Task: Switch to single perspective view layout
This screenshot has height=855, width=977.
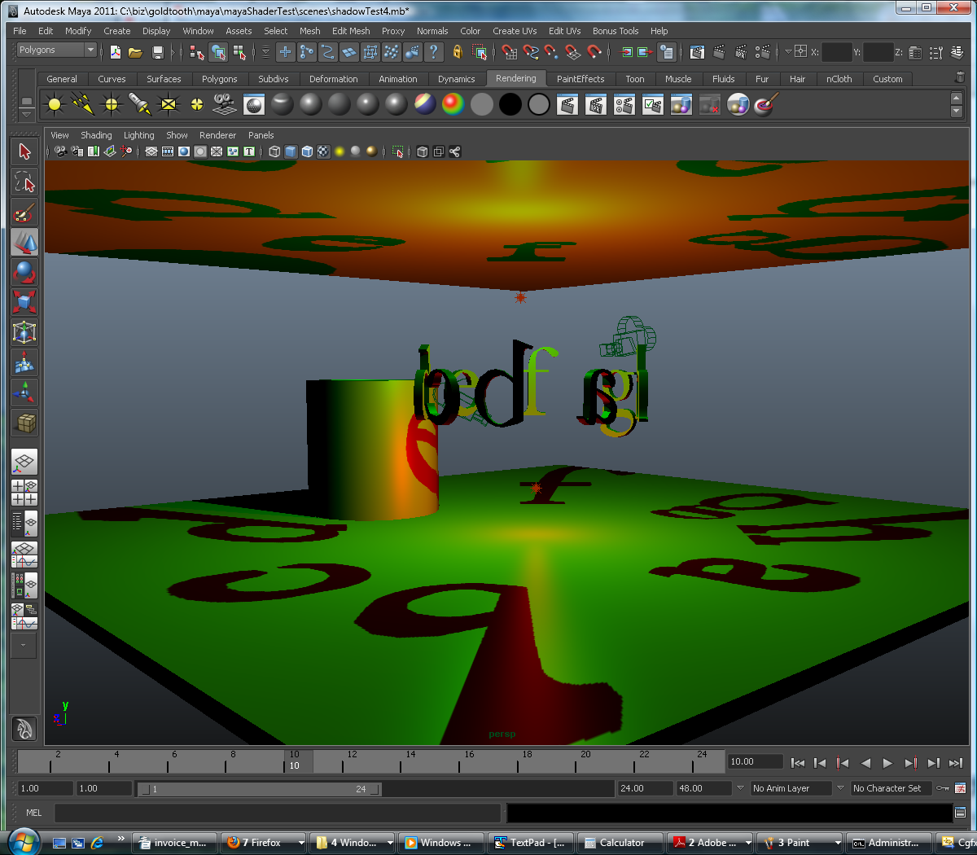Action: (24, 463)
